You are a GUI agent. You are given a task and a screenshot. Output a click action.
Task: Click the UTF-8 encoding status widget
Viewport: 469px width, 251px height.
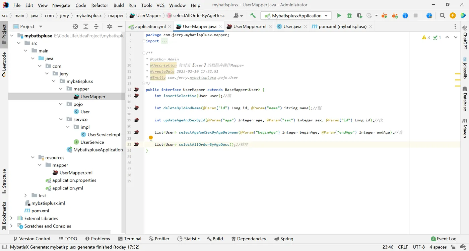[x=419, y=247]
